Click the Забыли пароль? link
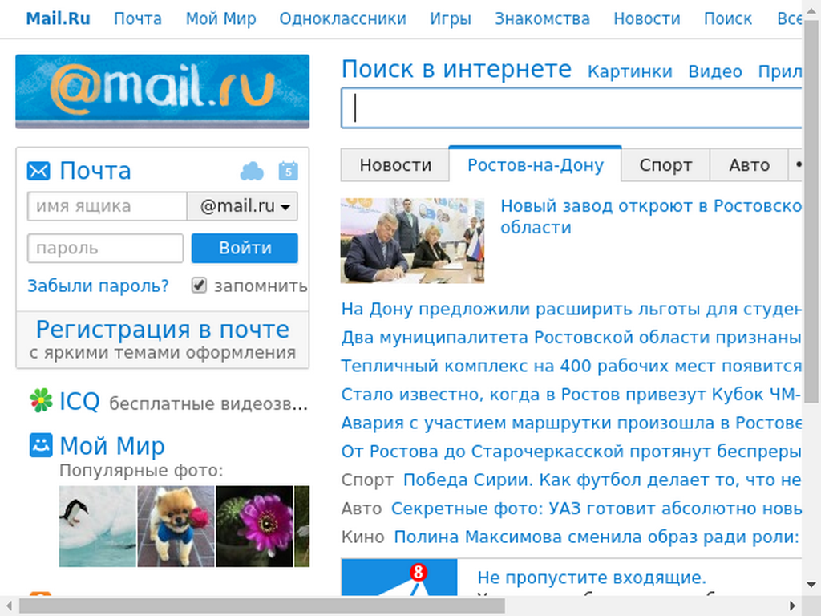Screen dimensions: 821x616 pos(99,286)
